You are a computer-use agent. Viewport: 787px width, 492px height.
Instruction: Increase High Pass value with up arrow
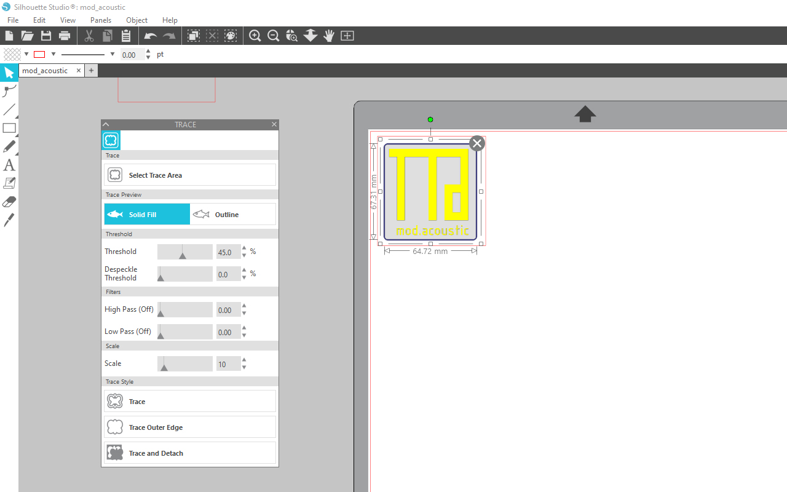(x=245, y=306)
